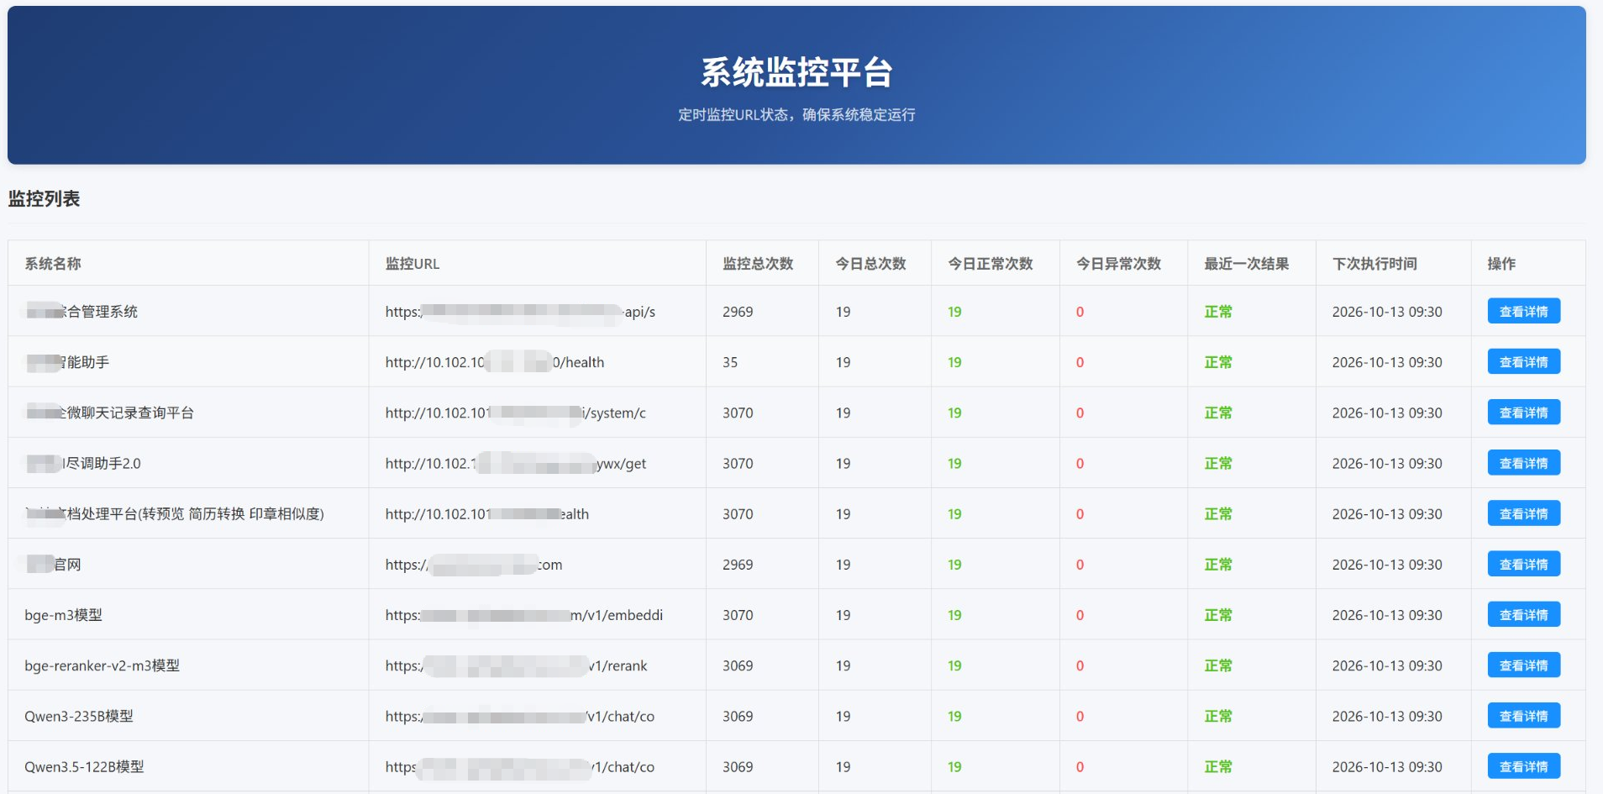Open details for the 档处理平台 row

click(x=1523, y=513)
